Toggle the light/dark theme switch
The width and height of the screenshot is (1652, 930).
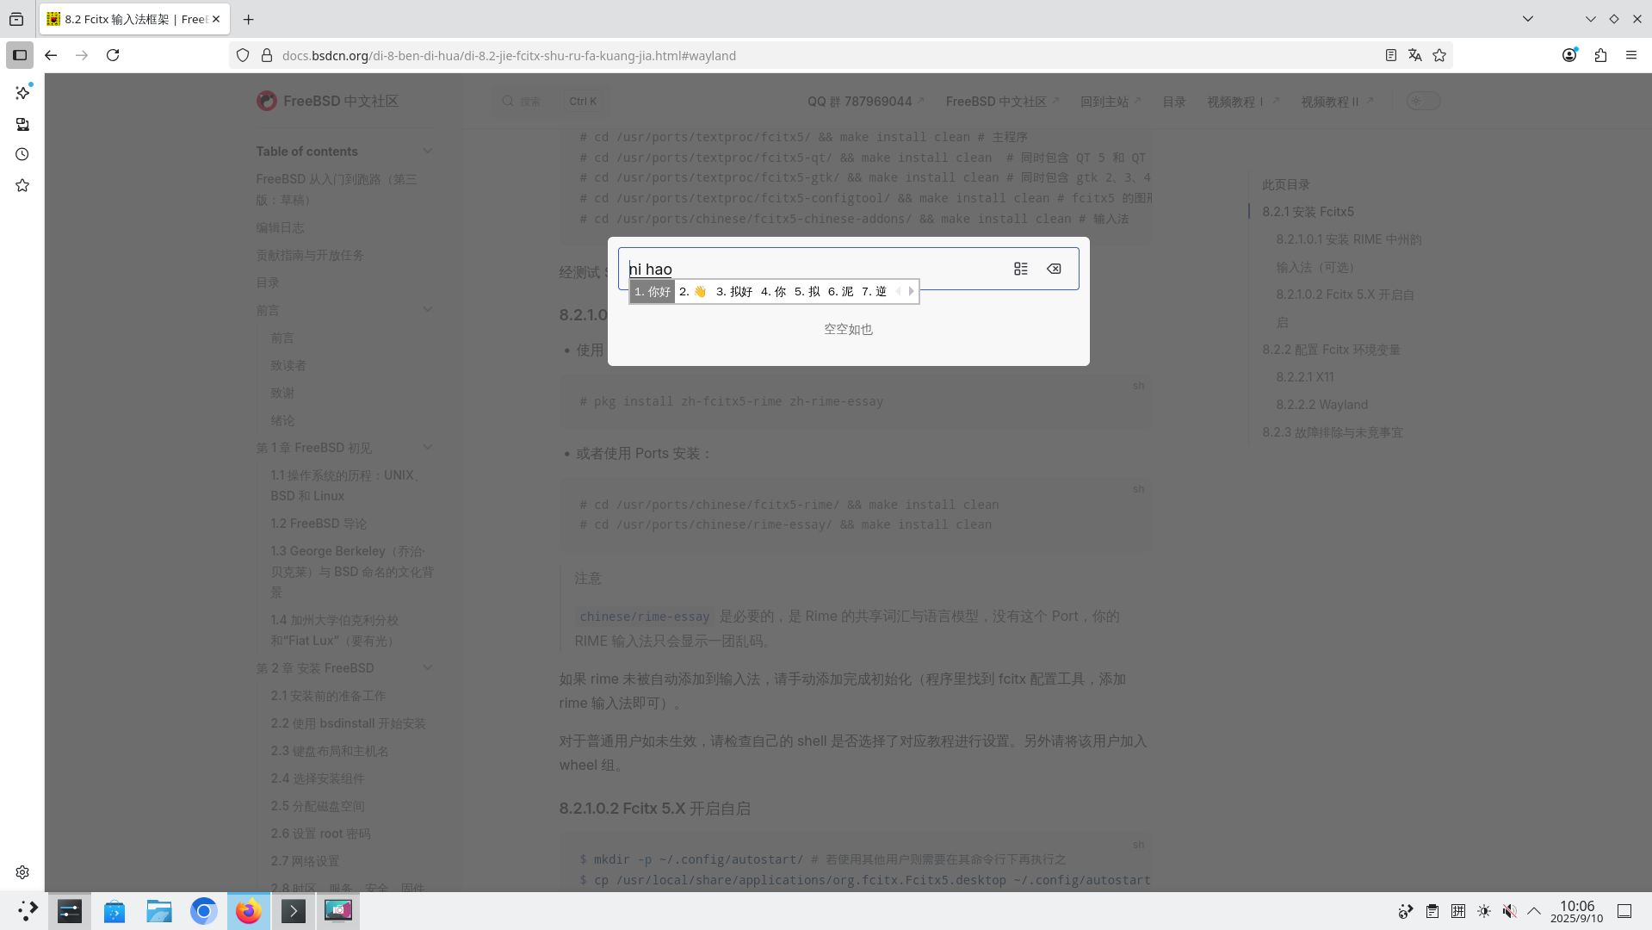click(x=1423, y=101)
